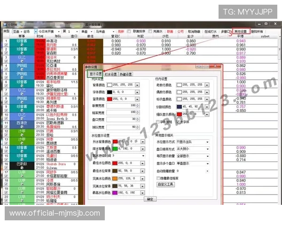
Task: Switch to the 热键设置 tab
Action: 126,74
